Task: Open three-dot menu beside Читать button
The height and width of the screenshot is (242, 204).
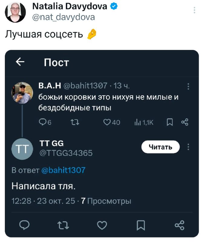Action: point(188,147)
